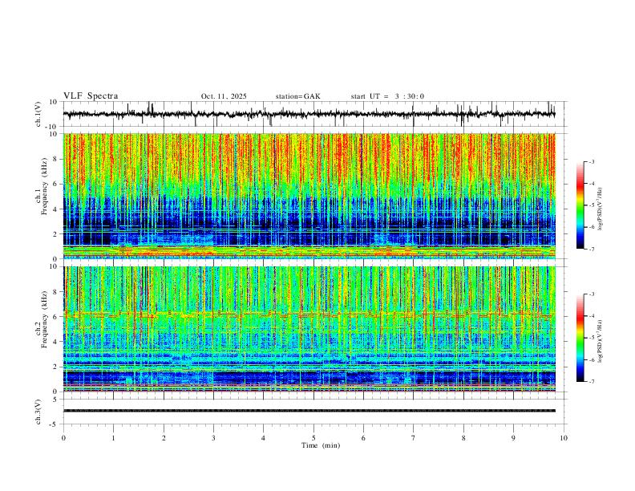The image size is (635, 491).
Task: Click the time axis tick label "10"
Action: (564, 438)
